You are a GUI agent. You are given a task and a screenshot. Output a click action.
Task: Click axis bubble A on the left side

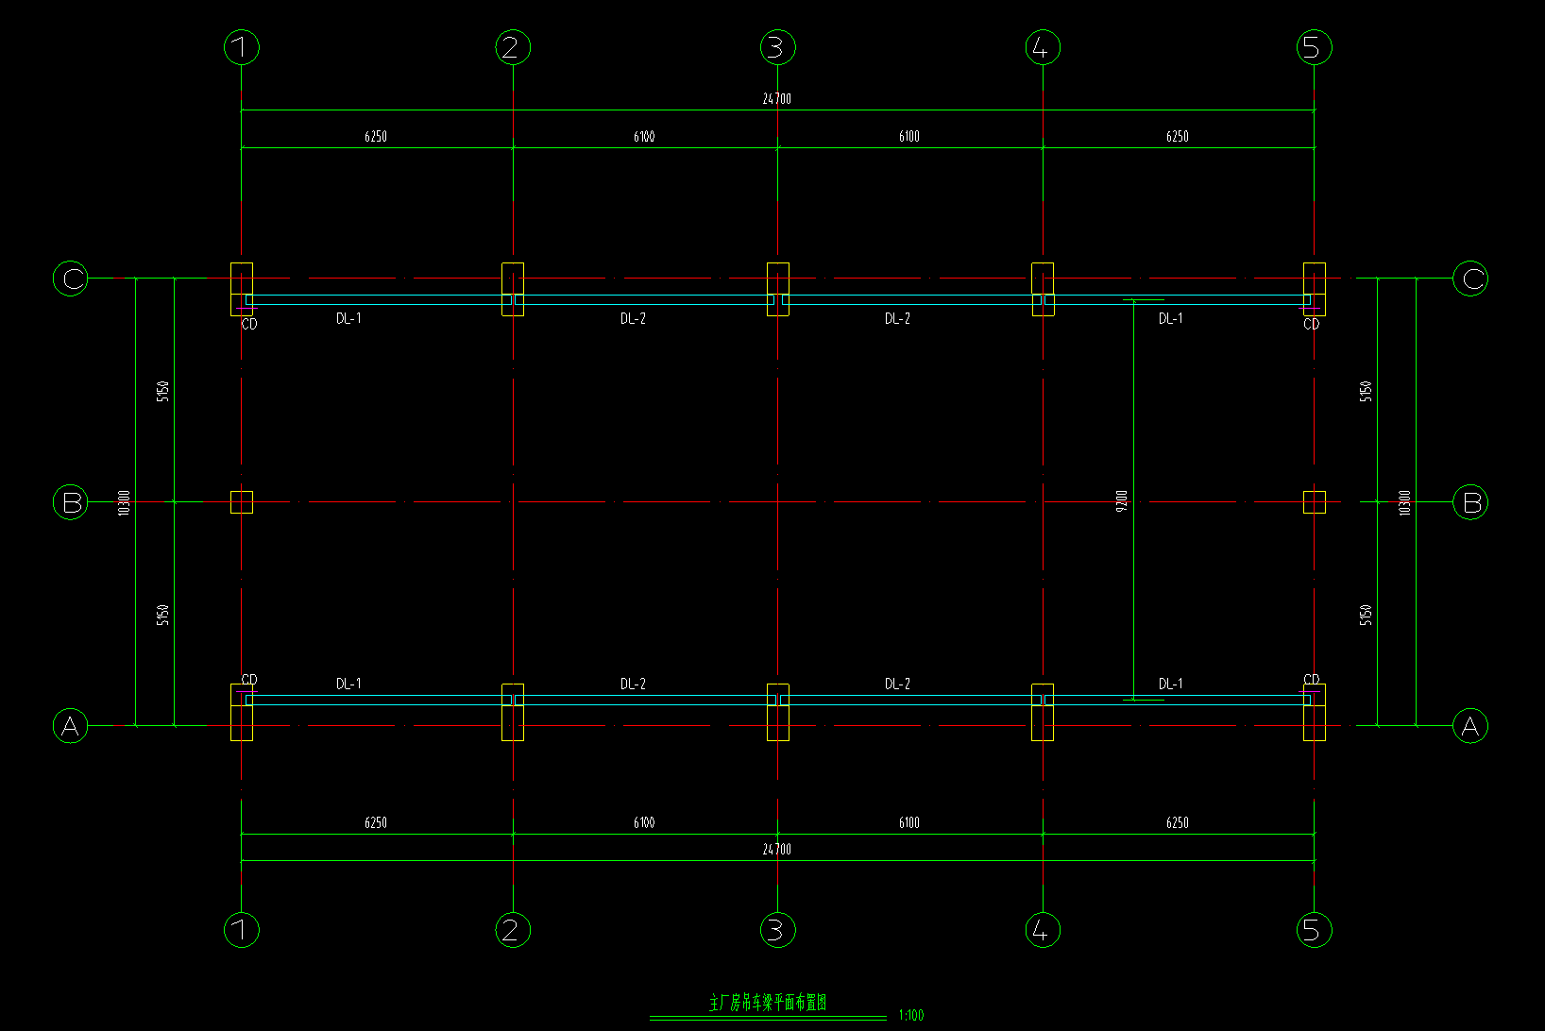click(x=71, y=726)
